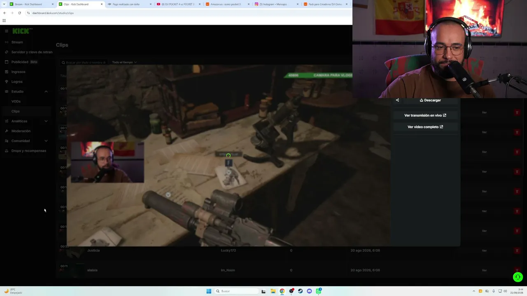Select Clips under Estudio

[x=16, y=111]
